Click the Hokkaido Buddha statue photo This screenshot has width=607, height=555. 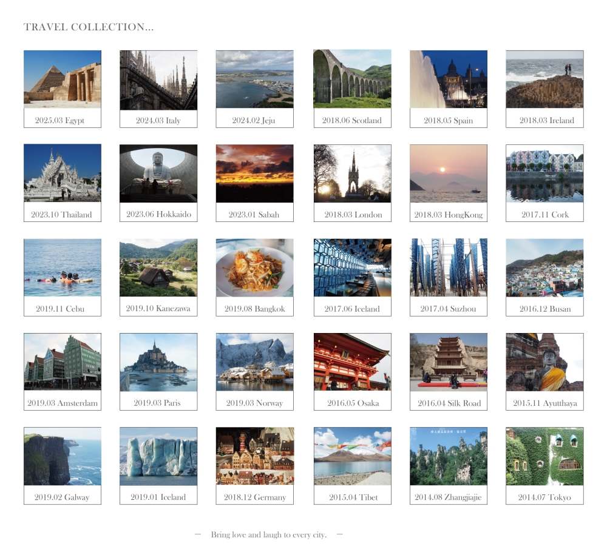click(x=158, y=173)
